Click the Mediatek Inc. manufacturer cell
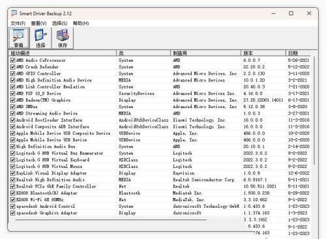 [x=187, y=193]
